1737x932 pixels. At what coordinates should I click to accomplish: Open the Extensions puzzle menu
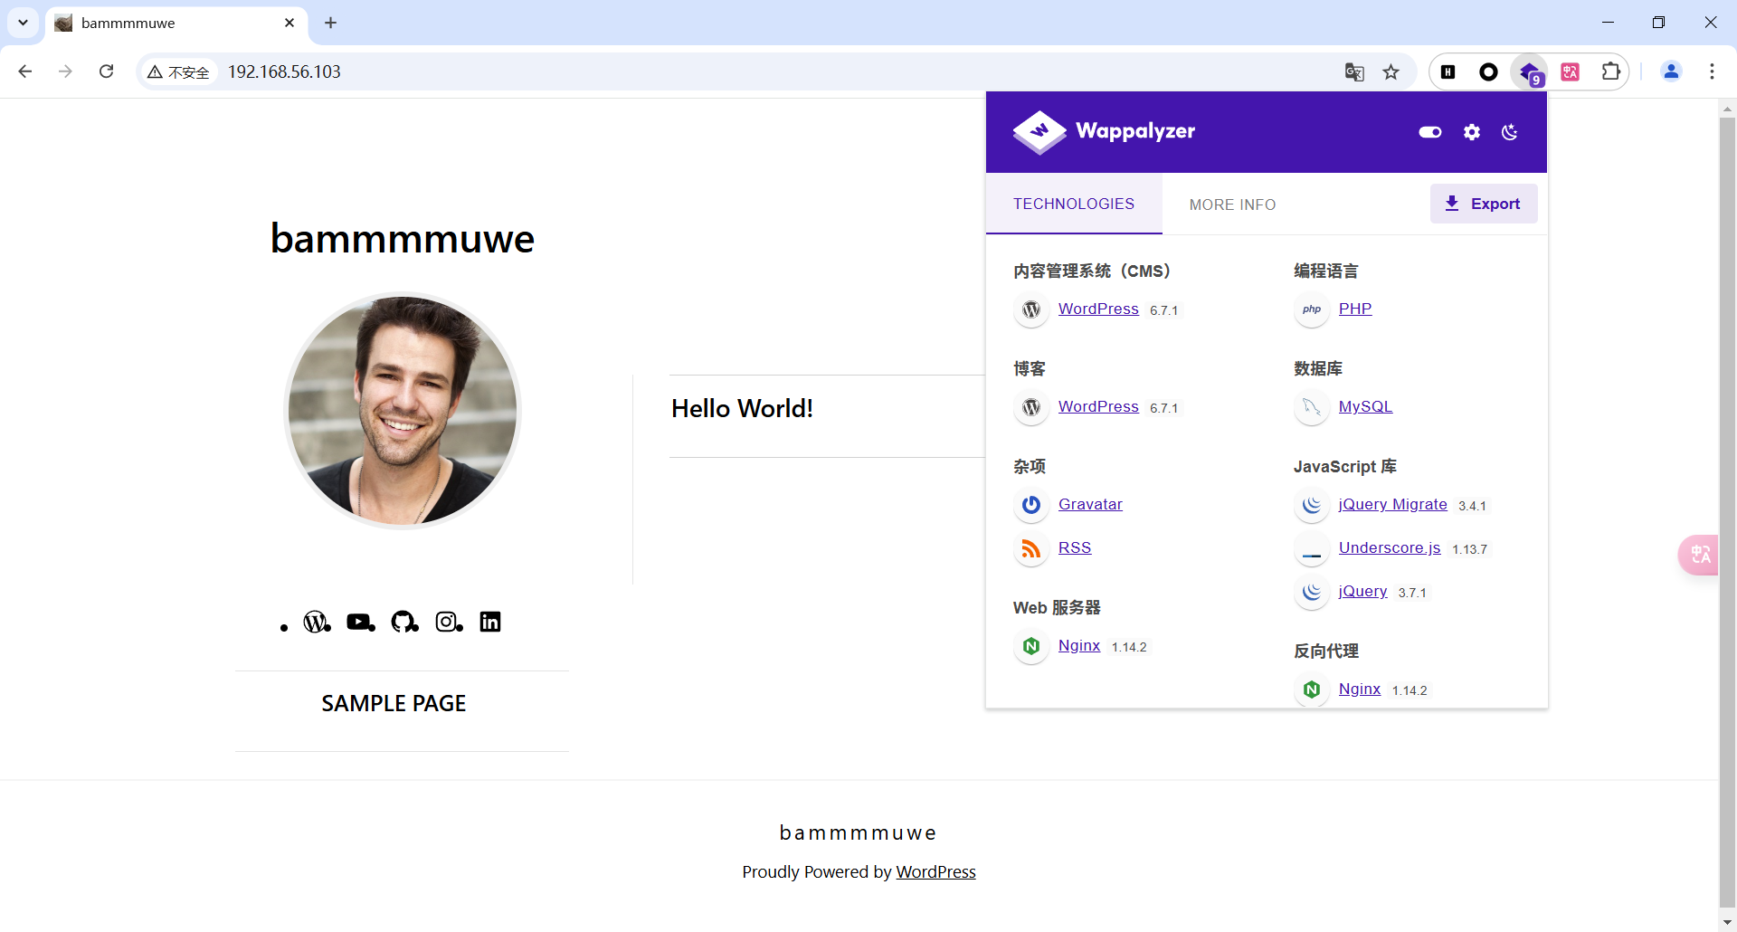[1610, 71]
